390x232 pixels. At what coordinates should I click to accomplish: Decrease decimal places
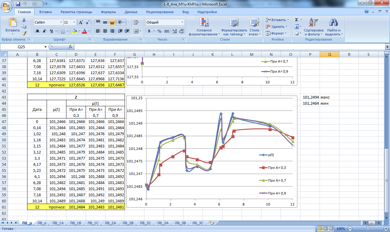(x=182, y=31)
